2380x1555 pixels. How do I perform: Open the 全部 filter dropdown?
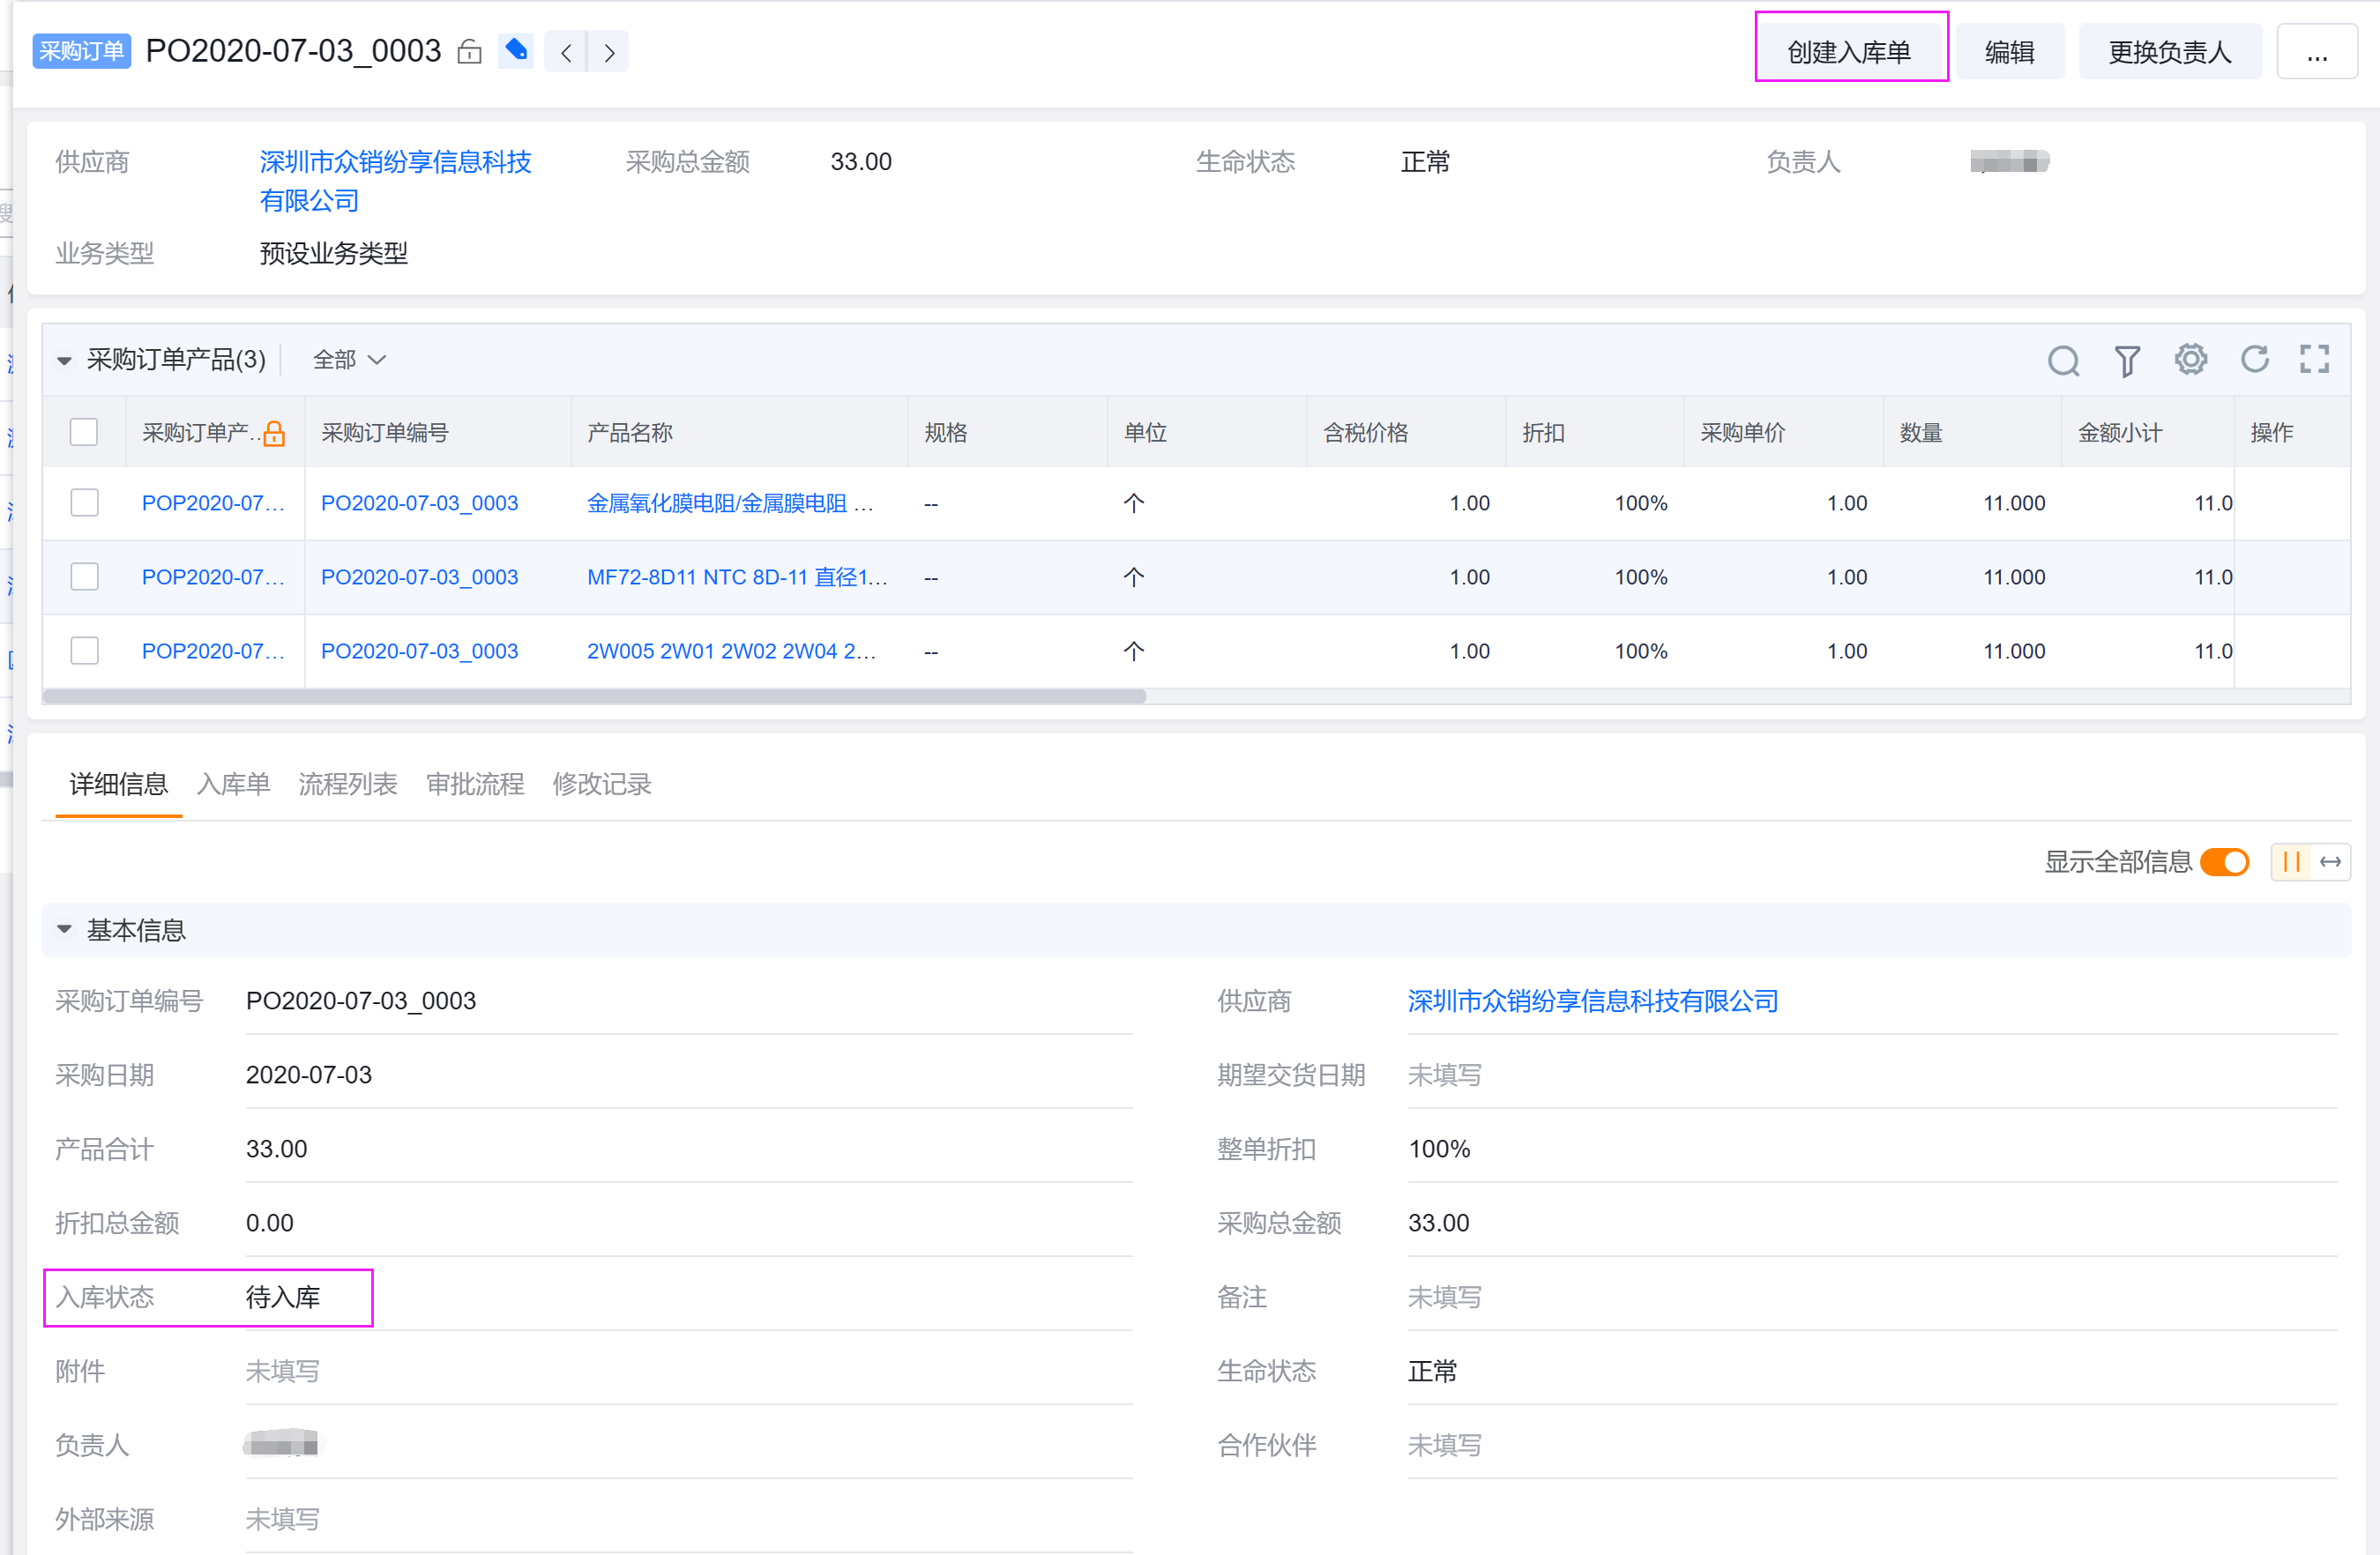(x=349, y=360)
